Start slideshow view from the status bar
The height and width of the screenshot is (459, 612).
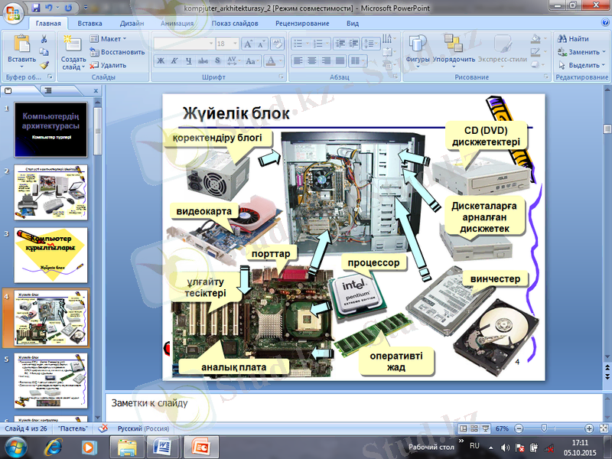485,428
